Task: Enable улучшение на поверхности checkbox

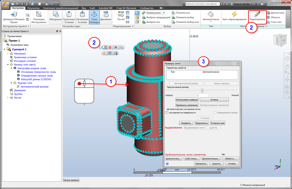Action: pos(167,113)
